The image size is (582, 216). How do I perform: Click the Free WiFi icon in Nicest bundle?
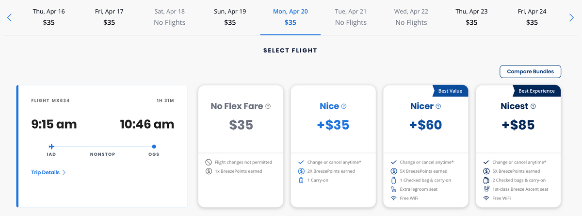486,198
